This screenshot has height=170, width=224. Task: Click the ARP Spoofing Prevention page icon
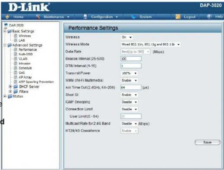pyautogui.click(x=15, y=82)
